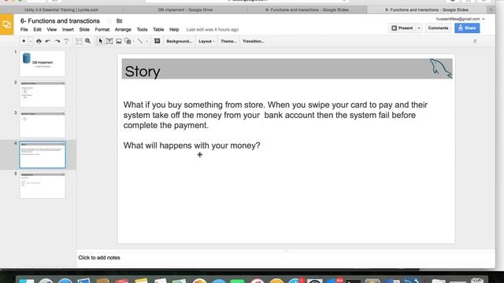Screen dimensions: 504x283
Task: Click the Google Slides home logo
Action: pyautogui.click(x=7, y=24)
